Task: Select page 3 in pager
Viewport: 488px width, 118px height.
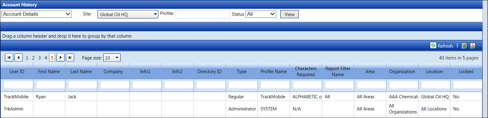Action: click(40, 58)
